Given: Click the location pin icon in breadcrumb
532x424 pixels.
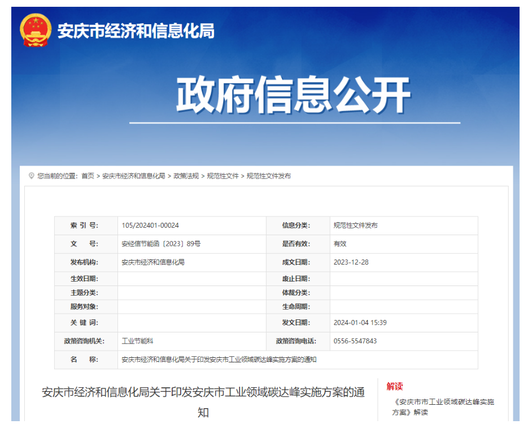Looking at the screenshot, I should click(32, 176).
